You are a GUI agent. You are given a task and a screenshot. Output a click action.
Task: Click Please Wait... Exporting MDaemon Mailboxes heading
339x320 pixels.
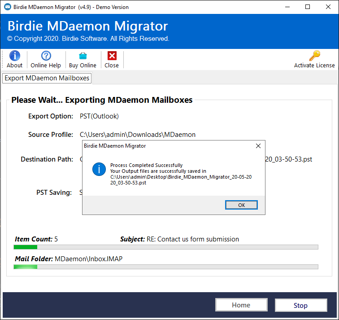coord(102,100)
